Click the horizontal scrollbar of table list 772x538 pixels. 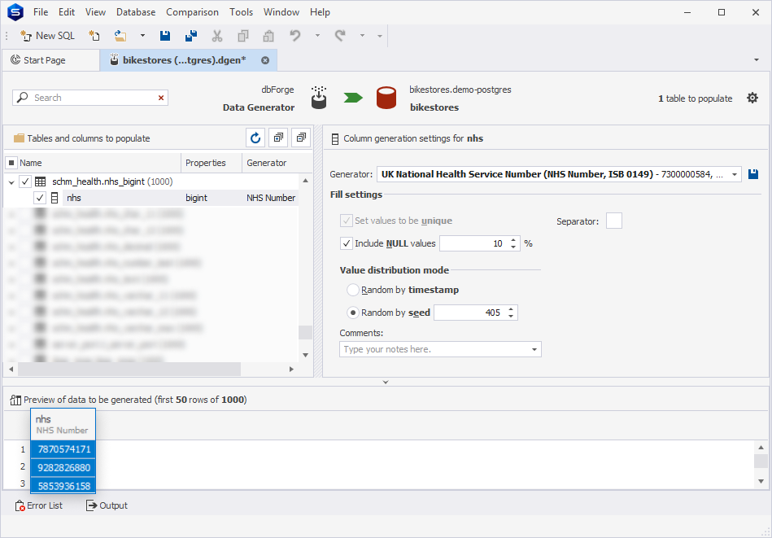[129, 369]
